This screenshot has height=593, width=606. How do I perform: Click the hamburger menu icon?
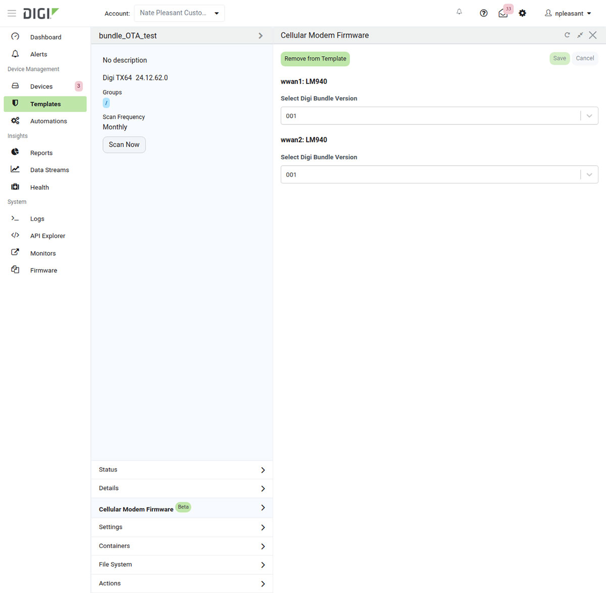click(x=12, y=13)
